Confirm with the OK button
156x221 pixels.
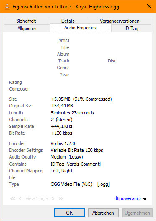click(69, 213)
